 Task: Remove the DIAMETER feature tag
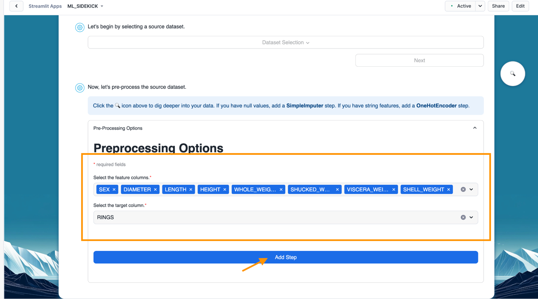tap(155, 190)
